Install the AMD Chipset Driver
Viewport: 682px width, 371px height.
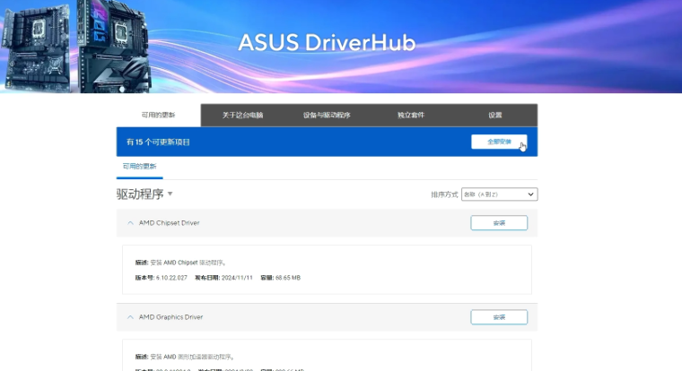point(499,223)
